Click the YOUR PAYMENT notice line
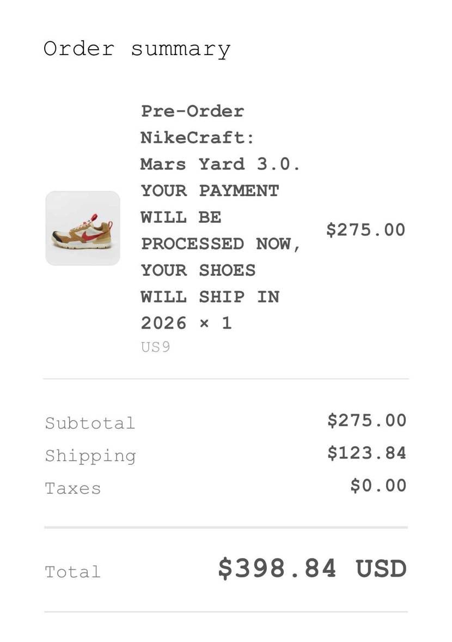 (x=210, y=191)
